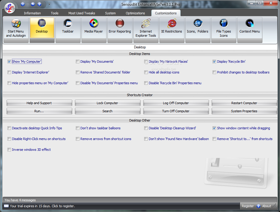Click 'You have 4 messages' bar
The image size is (280, 212).
pyautogui.click(x=140, y=200)
